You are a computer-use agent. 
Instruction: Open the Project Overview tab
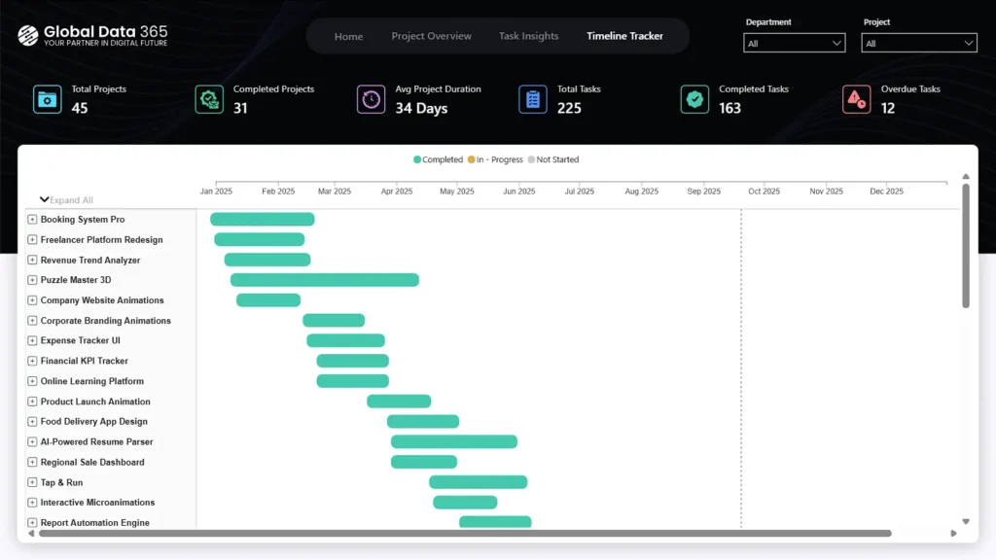coord(431,36)
